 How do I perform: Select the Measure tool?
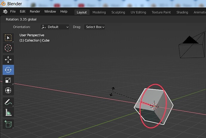click(8, 112)
